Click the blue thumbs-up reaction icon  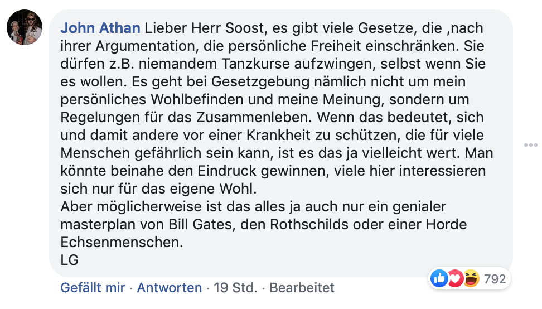(439, 278)
